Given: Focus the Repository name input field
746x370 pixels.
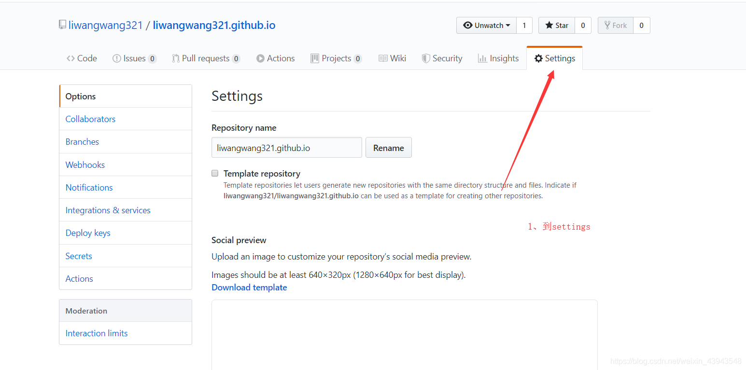Looking at the screenshot, I should (287, 148).
